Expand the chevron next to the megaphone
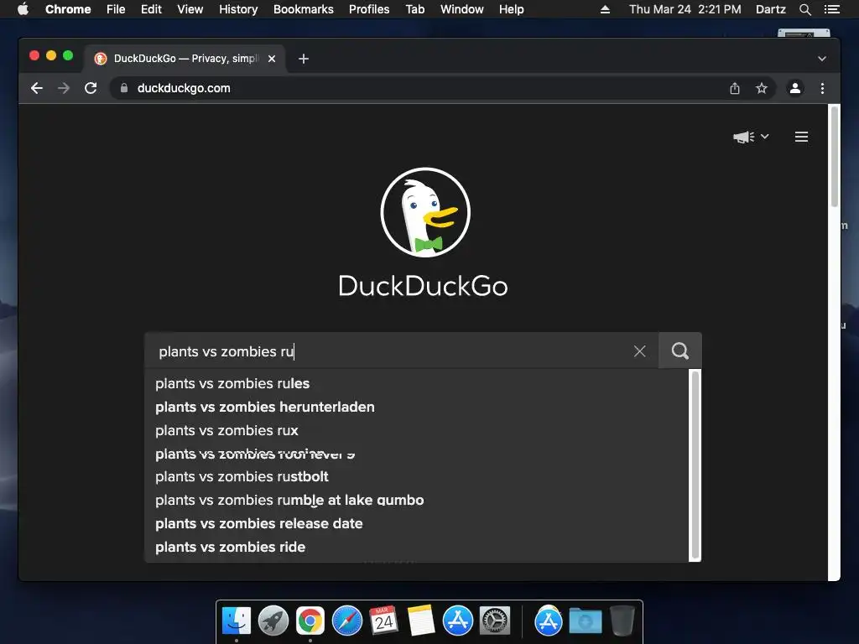The image size is (859, 644). [x=765, y=137]
